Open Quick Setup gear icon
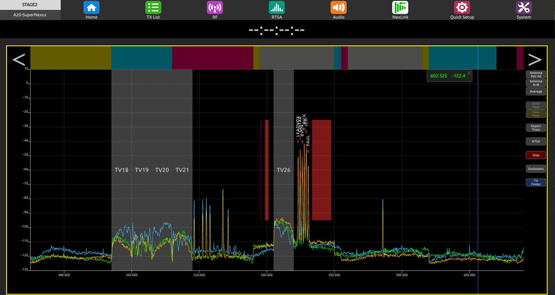Image resolution: width=555 pixels, height=295 pixels. click(x=462, y=8)
